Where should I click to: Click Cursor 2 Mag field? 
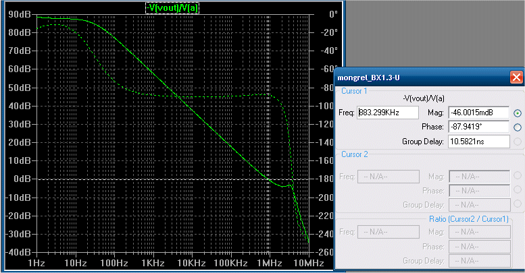tap(480, 177)
